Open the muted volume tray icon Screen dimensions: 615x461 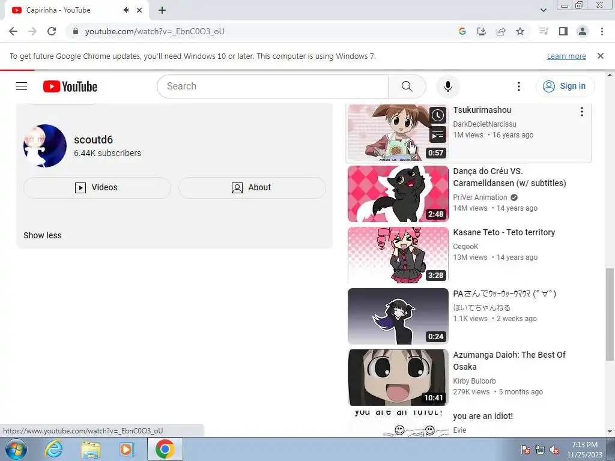point(554,450)
